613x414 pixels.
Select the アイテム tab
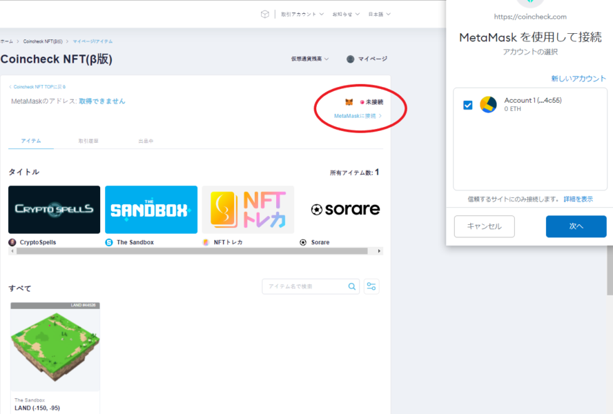click(x=31, y=141)
